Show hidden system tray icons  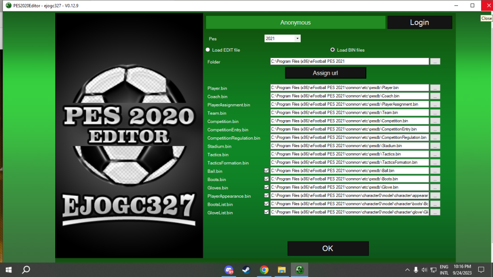pyautogui.click(x=407, y=270)
